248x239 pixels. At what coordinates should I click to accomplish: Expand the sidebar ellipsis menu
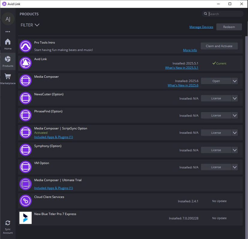point(8,32)
